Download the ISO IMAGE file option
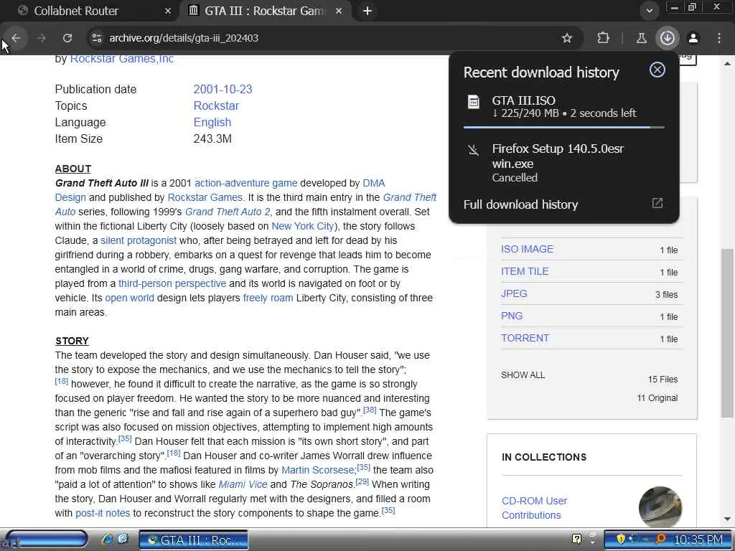Image resolution: width=735 pixels, height=551 pixels. click(527, 249)
